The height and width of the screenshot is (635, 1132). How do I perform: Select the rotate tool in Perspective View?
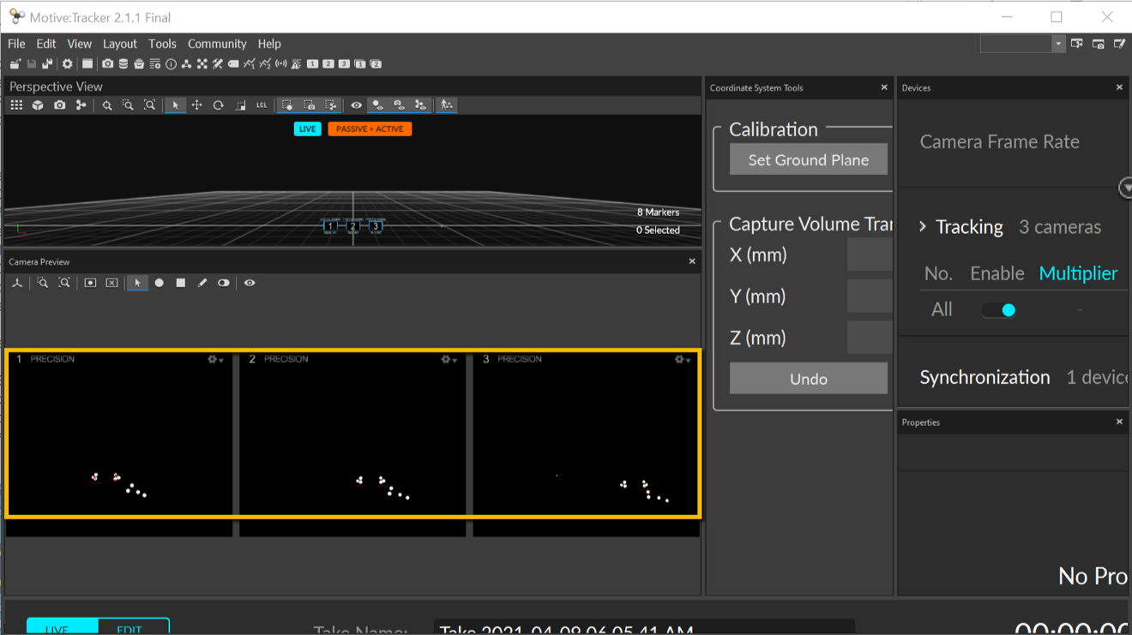click(x=219, y=105)
